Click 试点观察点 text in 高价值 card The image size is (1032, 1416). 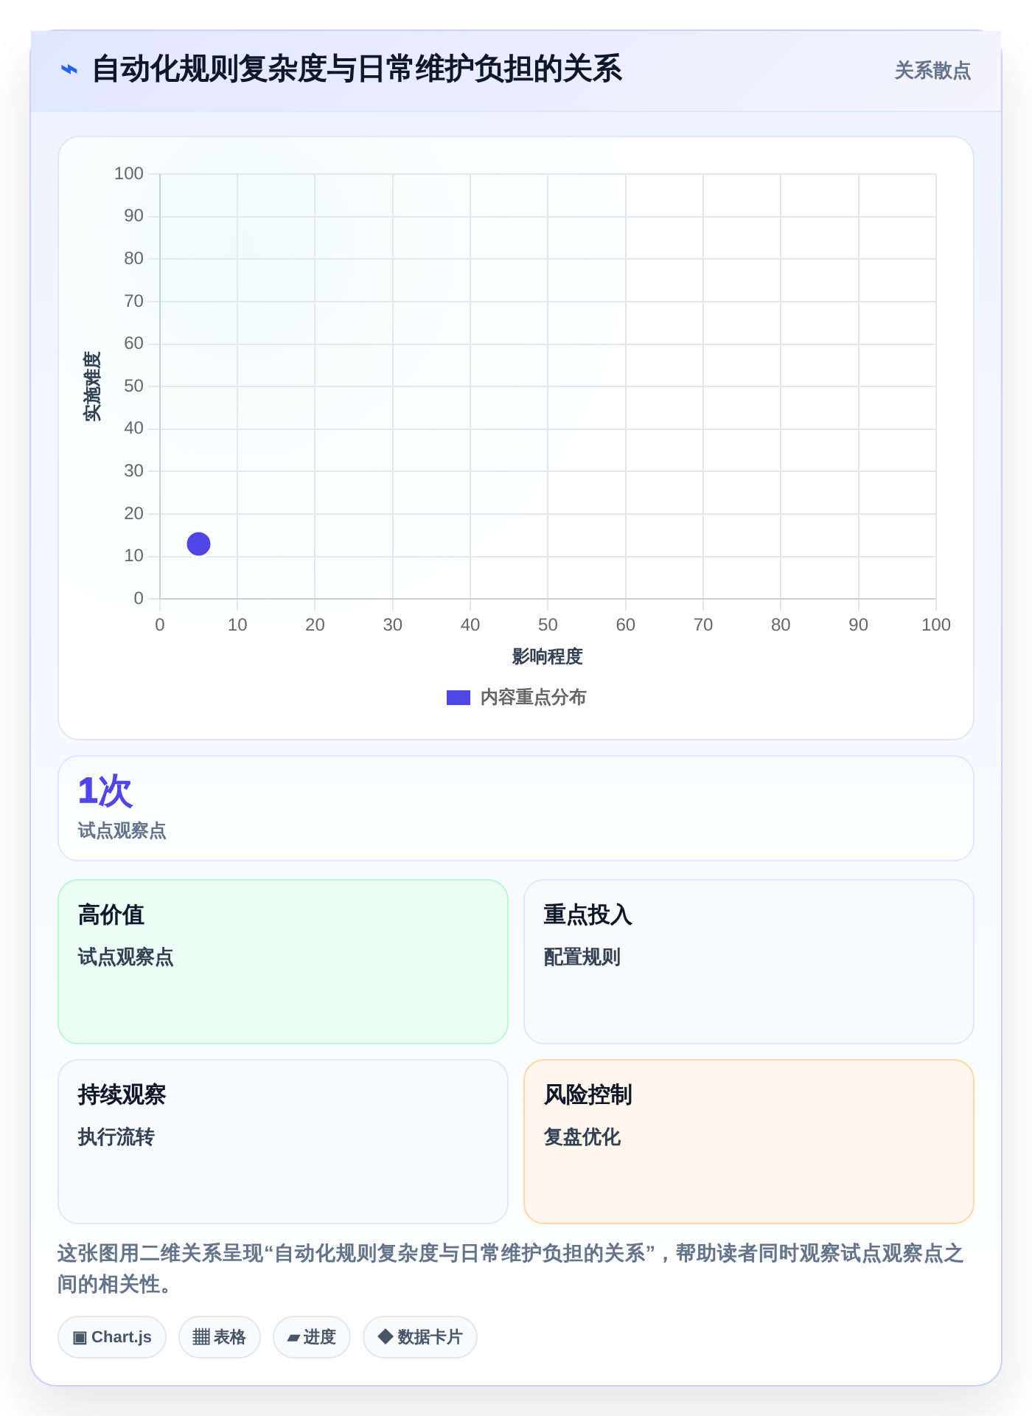126,957
